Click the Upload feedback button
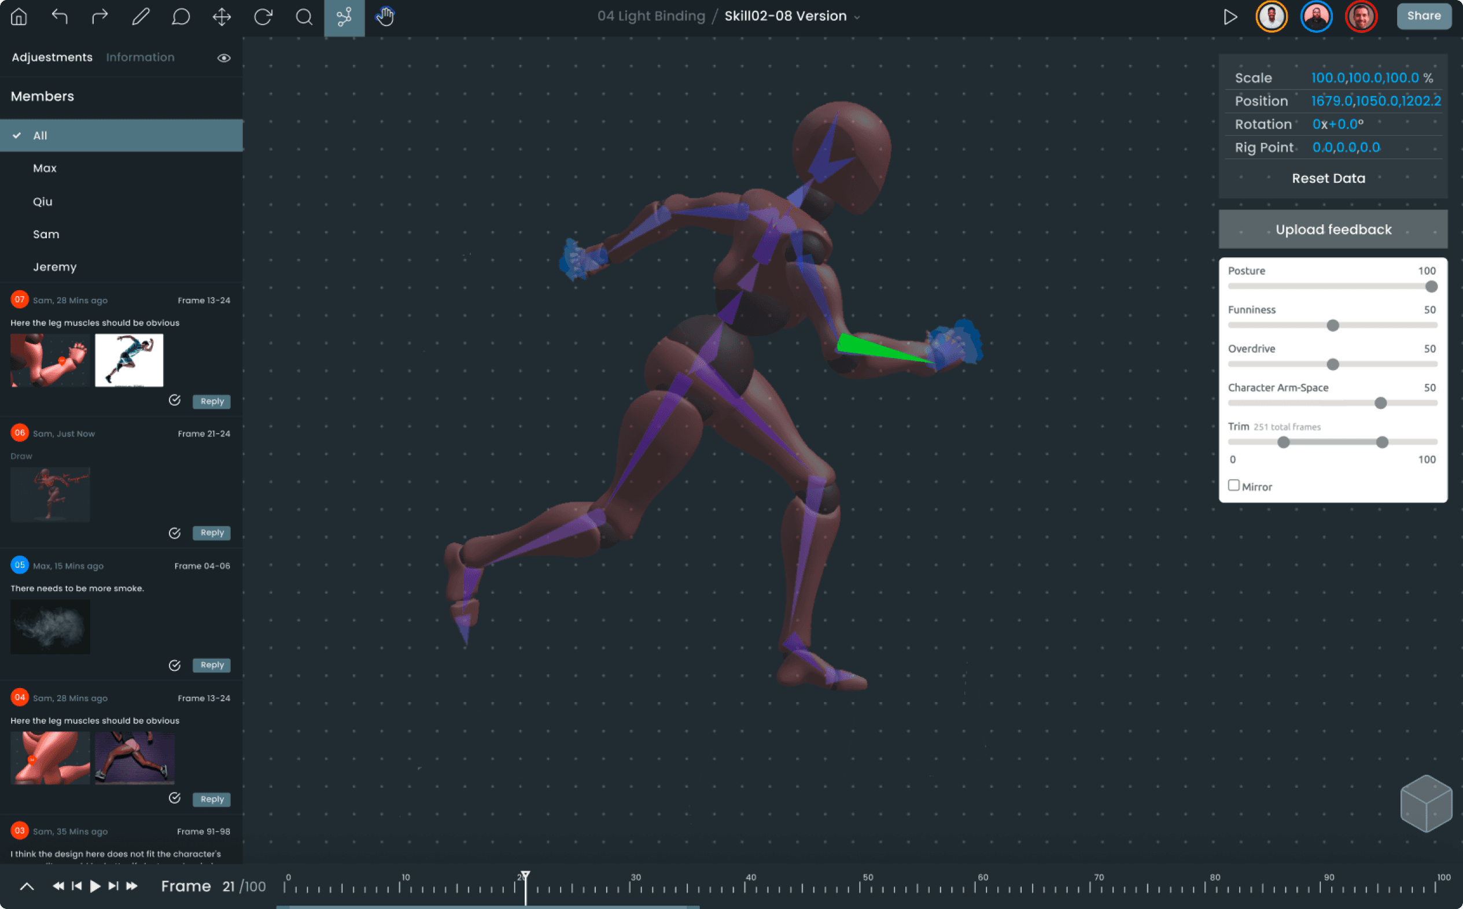Viewport: 1463px width, 909px height. click(x=1332, y=230)
